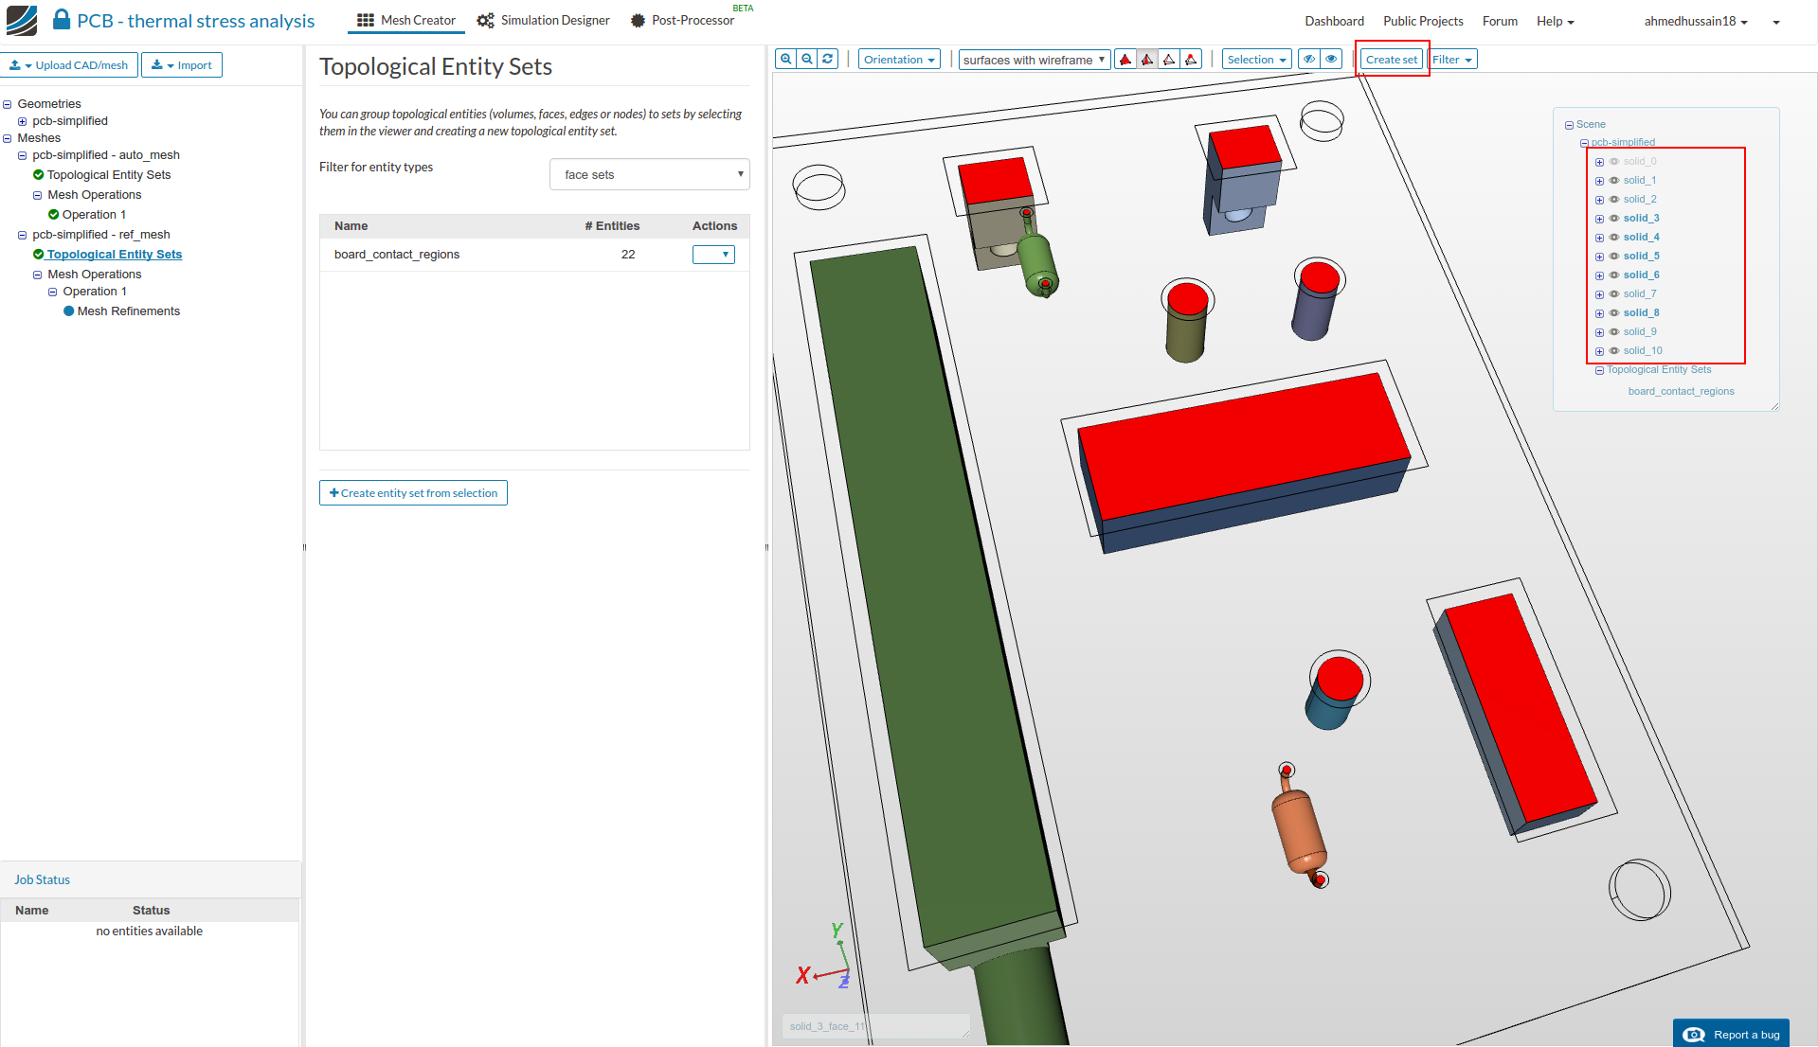1818x1047 pixels.
Task: Select the board_contact_regions table row
Action: pyautogui.click(x=534, y=255)
